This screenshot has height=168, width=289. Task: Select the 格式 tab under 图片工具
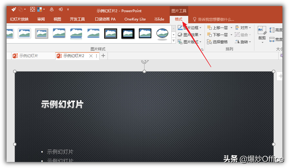[179, 19]
